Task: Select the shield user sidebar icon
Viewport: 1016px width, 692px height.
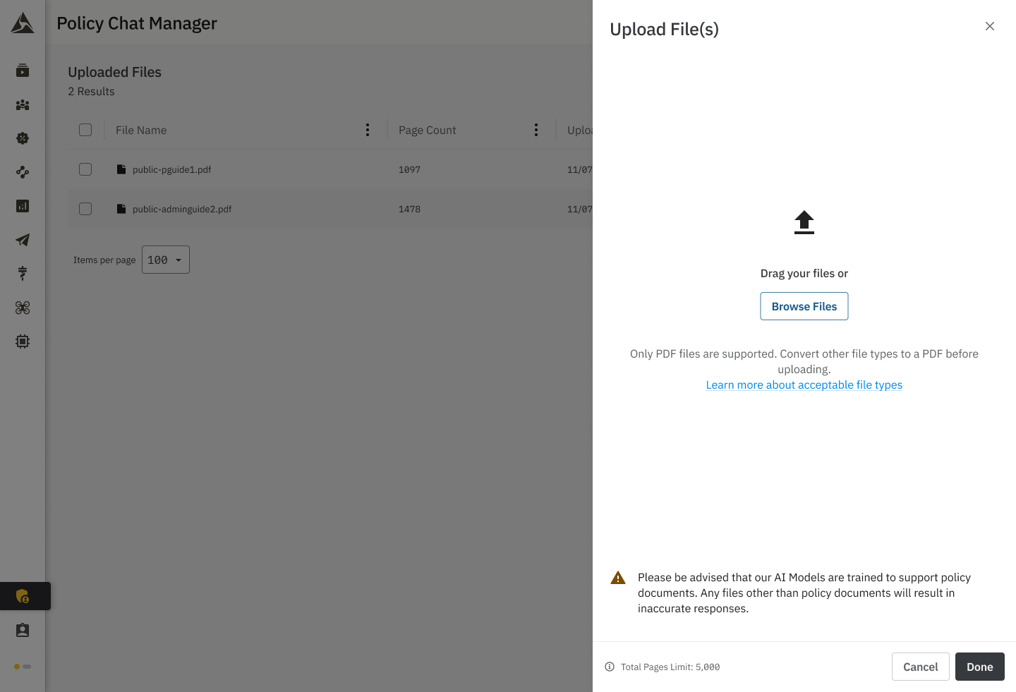Action: (23, 596)
